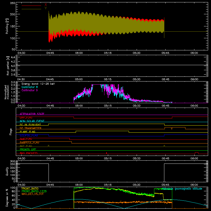Click the ECLIPSE_FLAG label
211x211 pixels.
coord(29,135)
